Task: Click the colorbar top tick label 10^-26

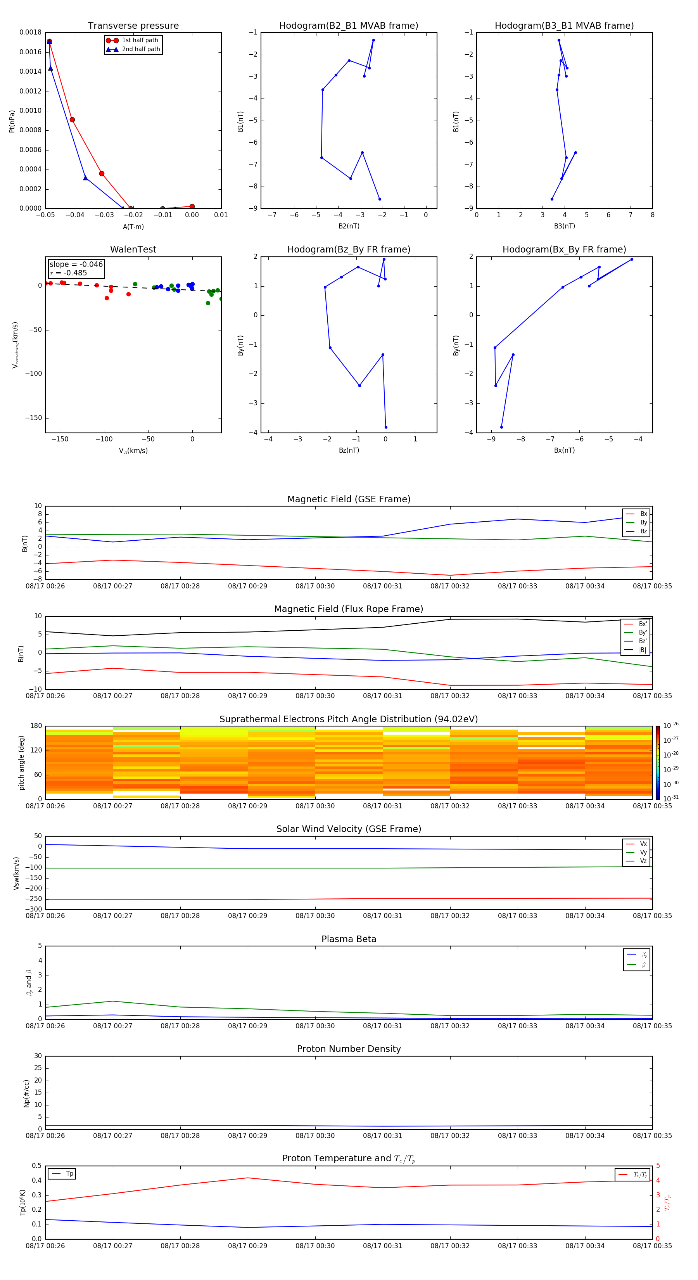Action: (x=671, y=725)
